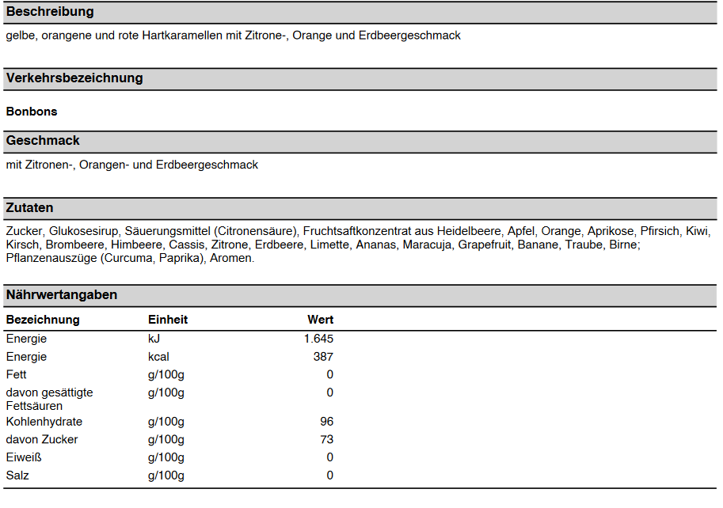
Task: Click the Einheit column header
Action: coord(168,320)
